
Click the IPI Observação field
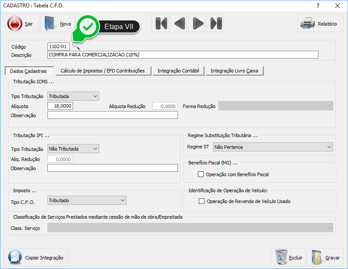[113, 168]
